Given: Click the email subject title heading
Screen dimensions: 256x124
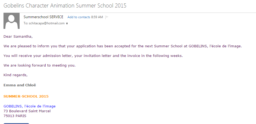Looking at the screenshot, I should tap(65, 6).
